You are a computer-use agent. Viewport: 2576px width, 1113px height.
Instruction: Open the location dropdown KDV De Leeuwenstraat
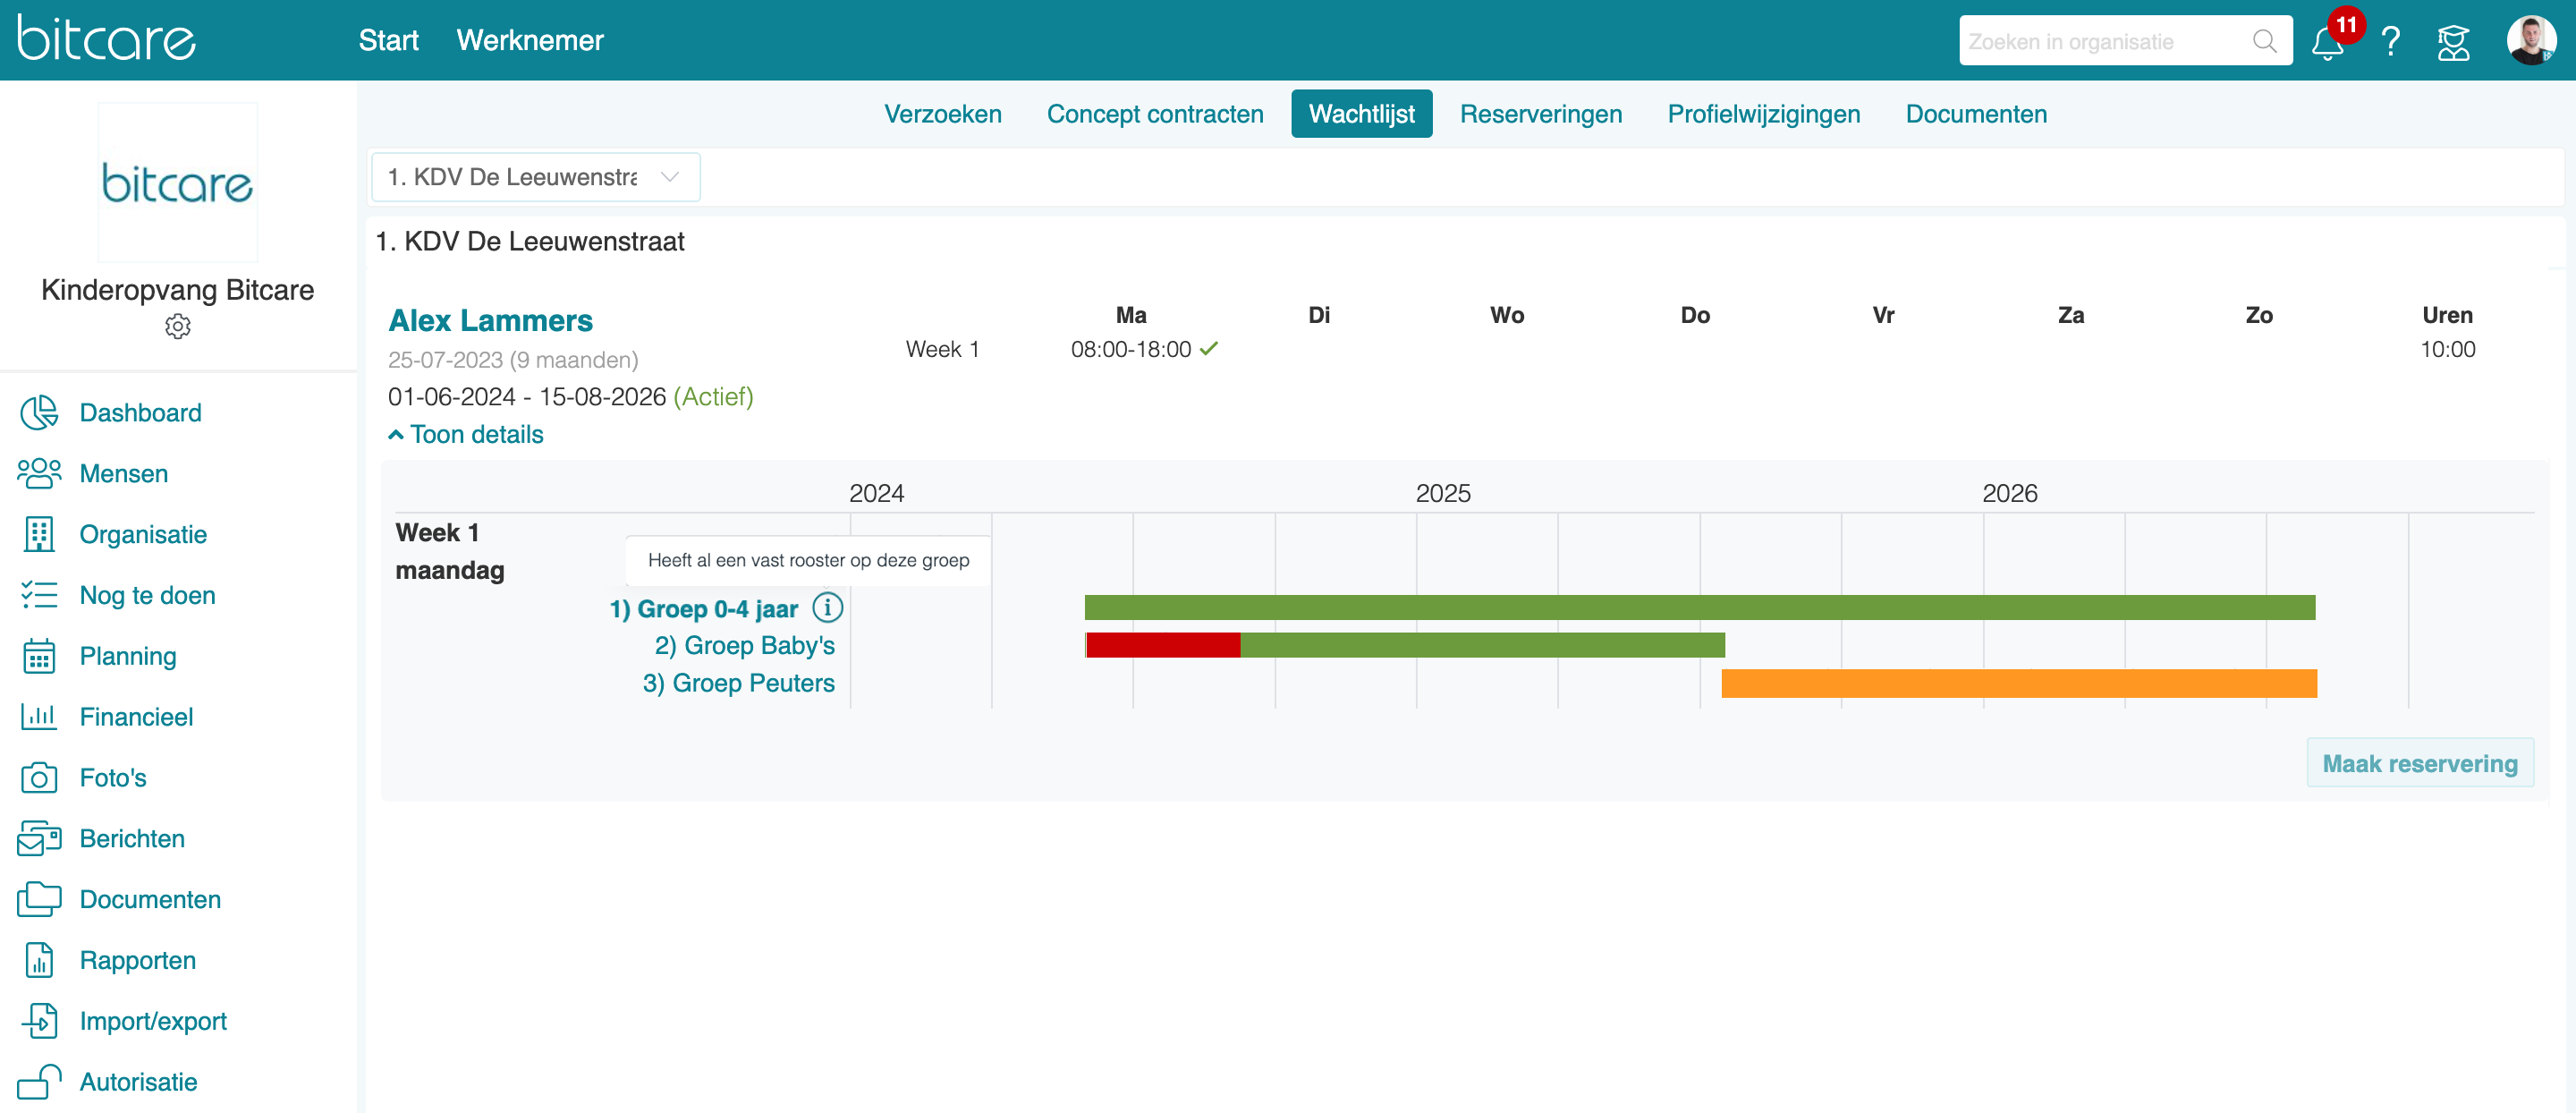pyautogui.click(x=535, y=177)
